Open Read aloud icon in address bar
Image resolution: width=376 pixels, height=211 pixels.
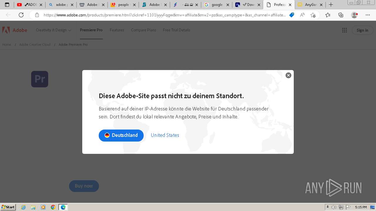point(302,15)
